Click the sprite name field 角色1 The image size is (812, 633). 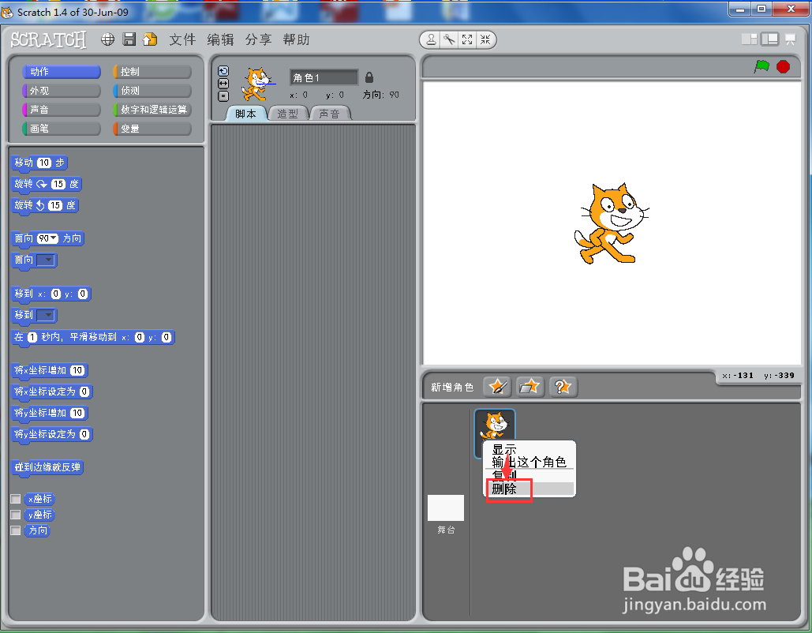click(x=324, y=77)
